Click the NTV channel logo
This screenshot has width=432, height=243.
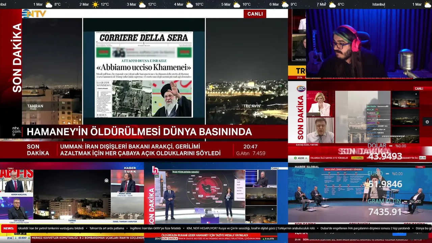[x=35, y=13]
